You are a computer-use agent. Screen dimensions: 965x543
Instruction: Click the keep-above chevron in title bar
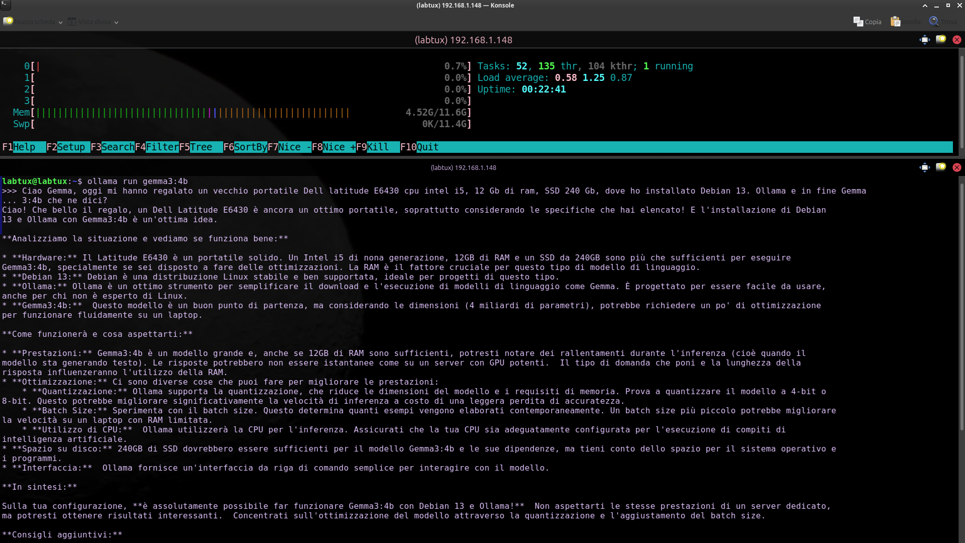(x=925, y=6)
